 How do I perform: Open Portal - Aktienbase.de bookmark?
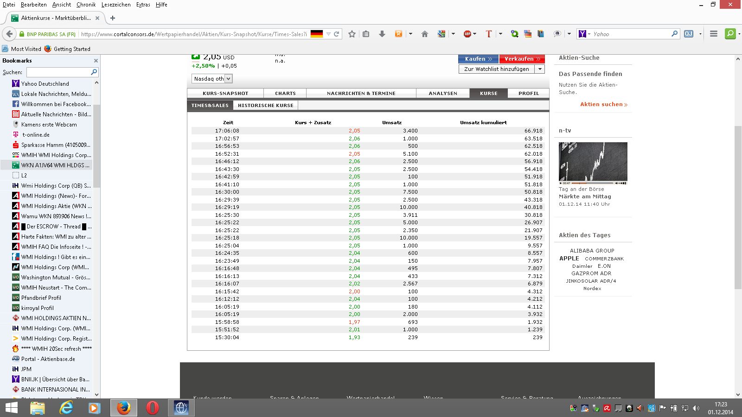pos(48,359)
